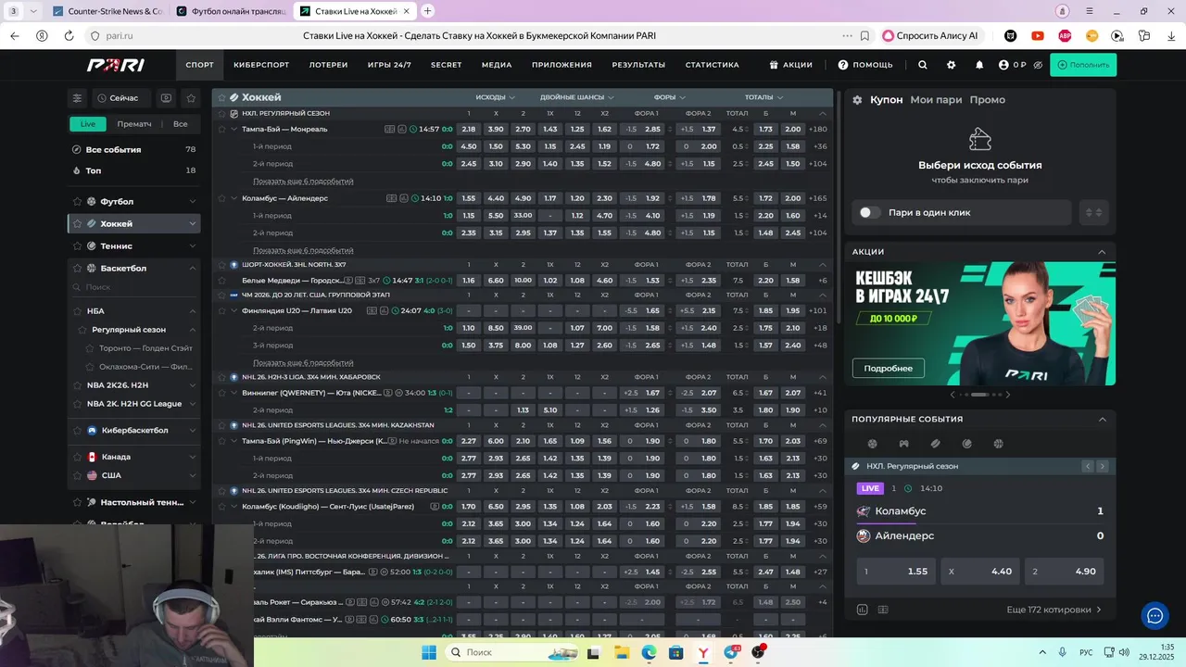Open Двойные шансы column dropdown
The image size is (1186, 667).
[x=576, y=97]
